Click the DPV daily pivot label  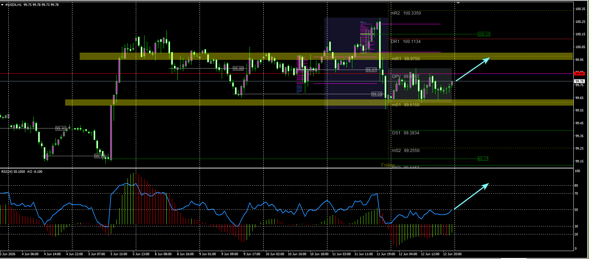point(405,77)
